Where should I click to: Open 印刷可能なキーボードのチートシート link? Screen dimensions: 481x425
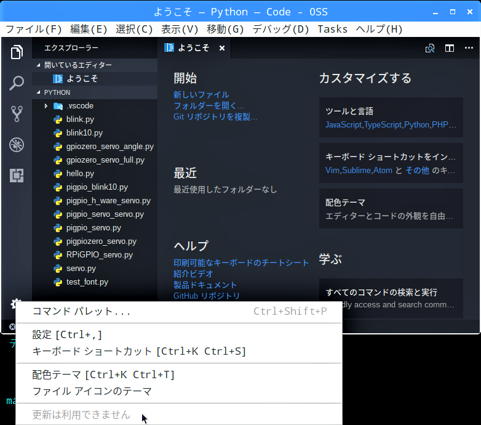(x=241, y=263)
